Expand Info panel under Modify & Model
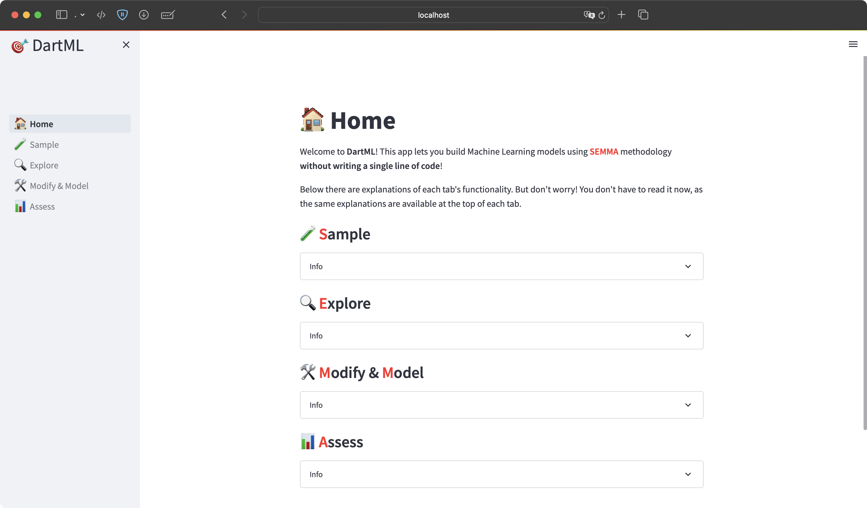Viewport: 867px width, 508px height. pos(501,405)
